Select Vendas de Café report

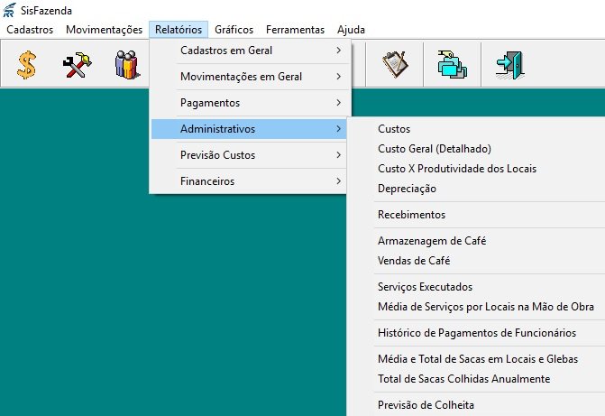[x=414, y=261]
